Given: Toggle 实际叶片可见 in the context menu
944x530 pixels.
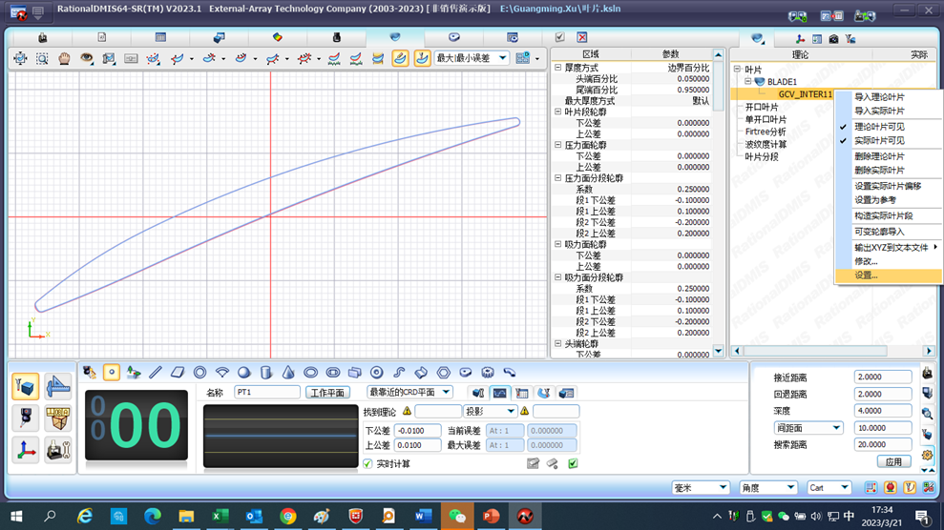Looking at the screenshot, I should pos(879,141).
